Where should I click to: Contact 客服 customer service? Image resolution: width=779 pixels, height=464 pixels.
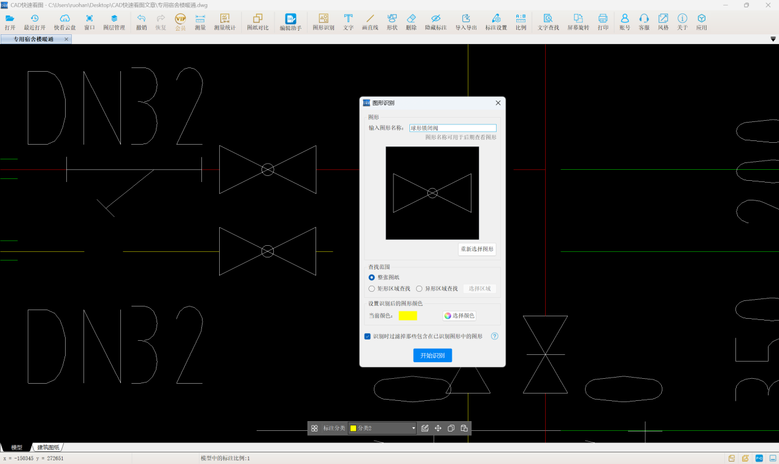click(x=644, y=22)
